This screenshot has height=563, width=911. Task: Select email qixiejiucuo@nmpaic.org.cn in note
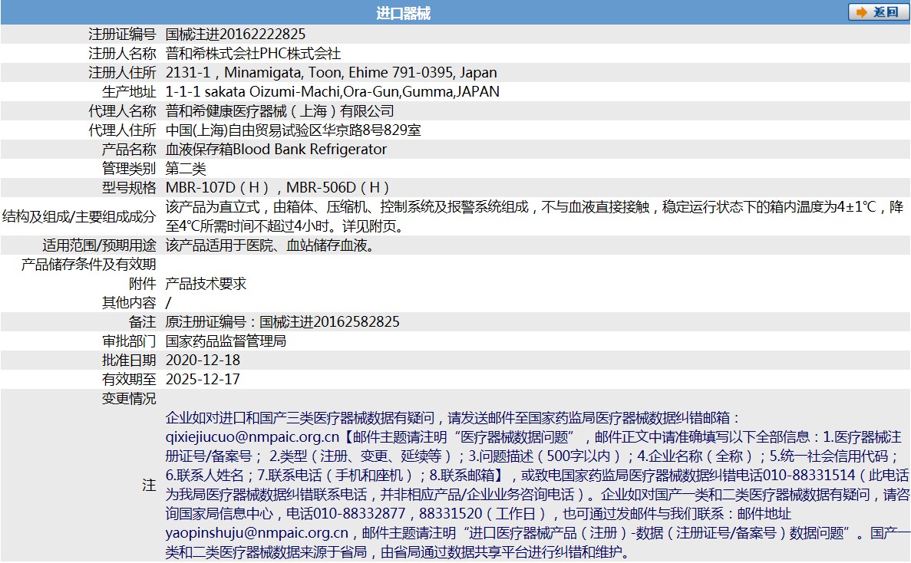[253, 436]
